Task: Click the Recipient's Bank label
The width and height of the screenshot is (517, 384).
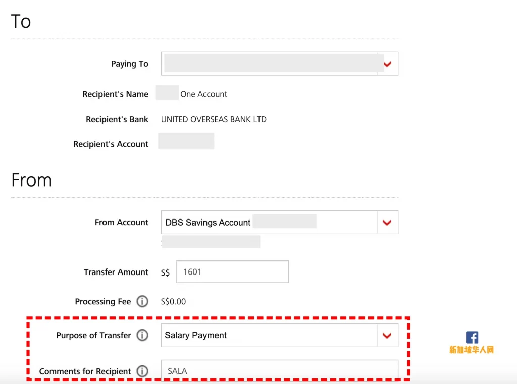Action: click(x=117, y=119)
